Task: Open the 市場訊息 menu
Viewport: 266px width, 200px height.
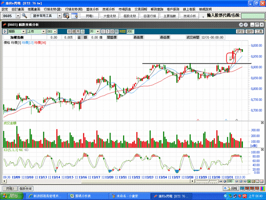Action: (125, 9)
